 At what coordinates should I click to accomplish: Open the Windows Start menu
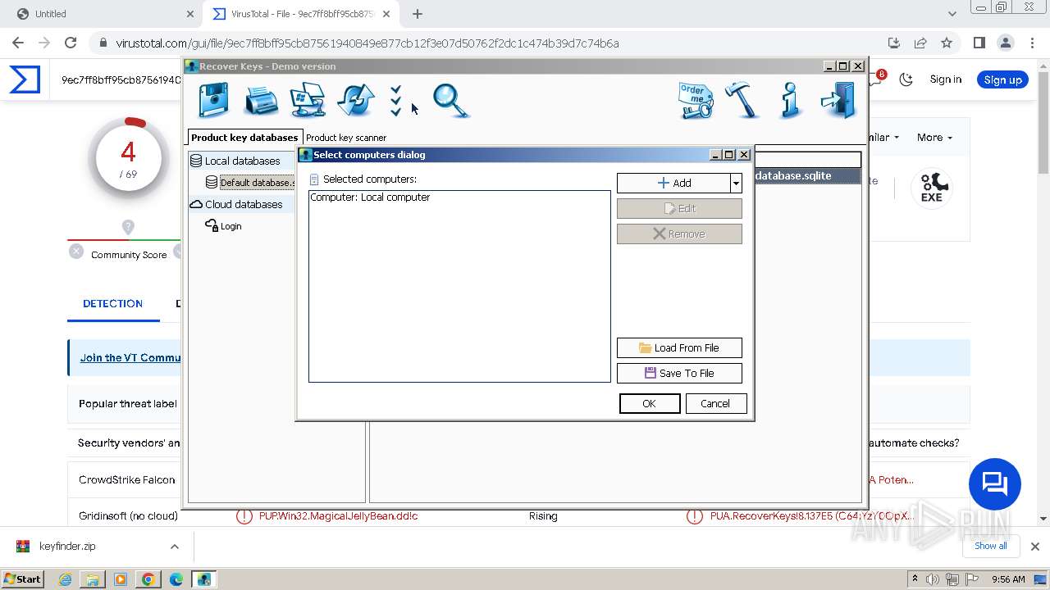[x=23, y=579]
